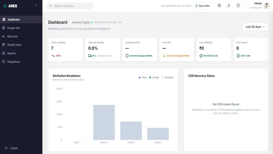The image size is (273, 154).
Task: Open Dashboard in the sidebar
Action: pos(21,20)
